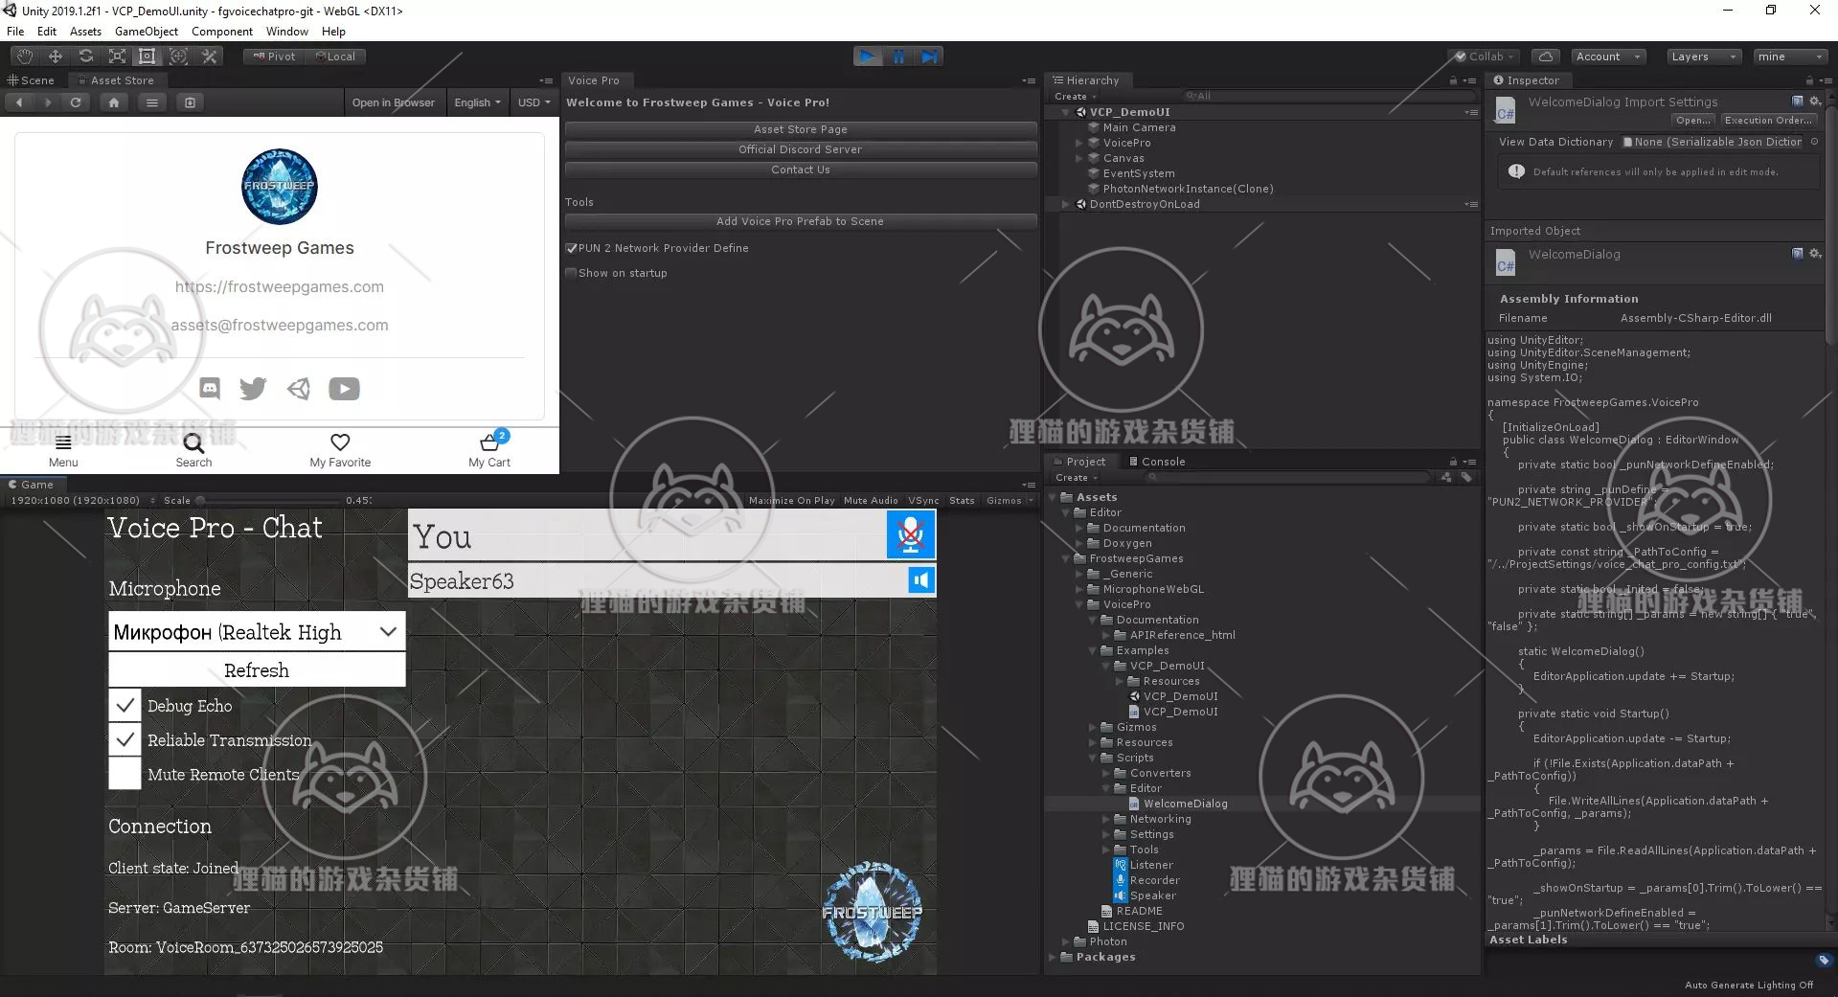Reload the Asset Store page
This screenshot has width=1838, height=997.
point(76,102)
